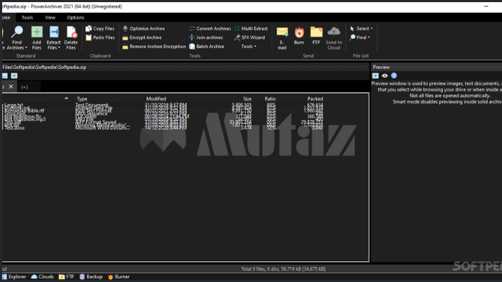Open the Find dropdown in File List
This screenshot has width=502, height=282.
point(360,37)
